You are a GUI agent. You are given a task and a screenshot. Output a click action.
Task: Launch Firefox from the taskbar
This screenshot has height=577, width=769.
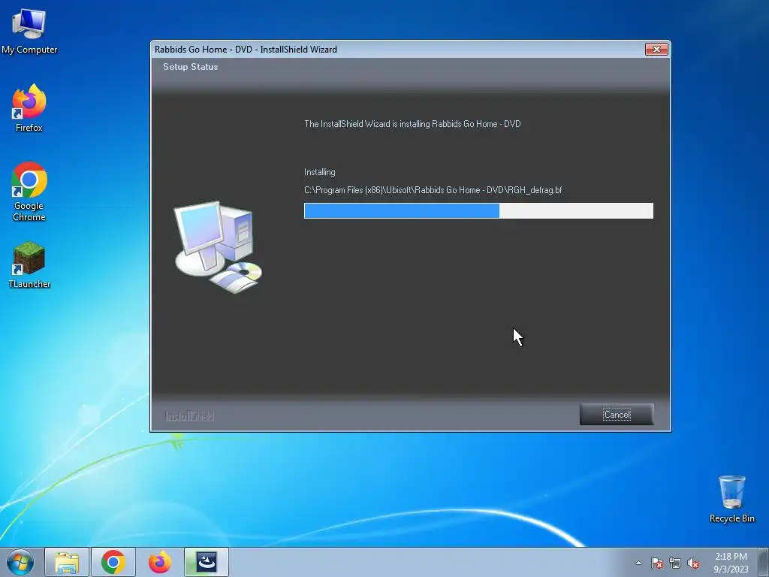160,562
